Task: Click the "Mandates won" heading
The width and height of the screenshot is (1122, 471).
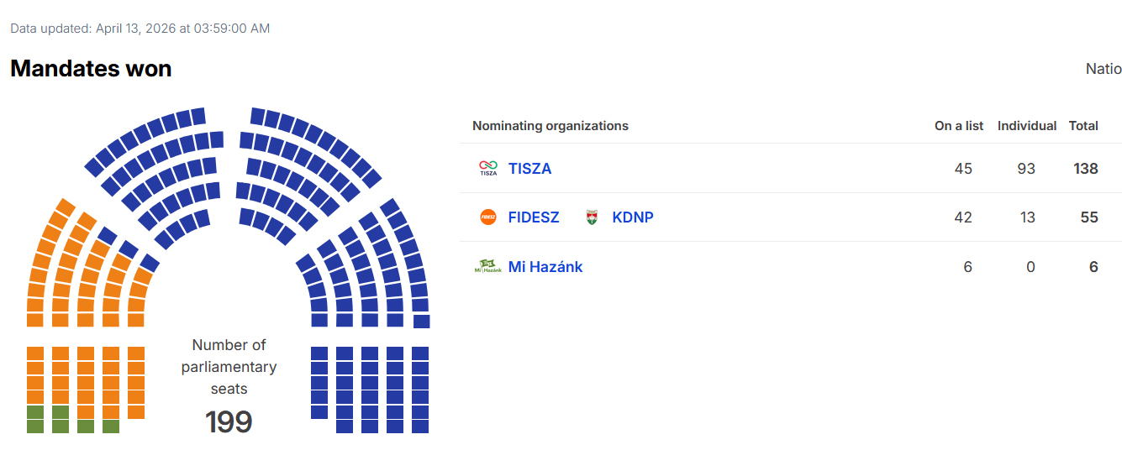Action: pos(91,69)
